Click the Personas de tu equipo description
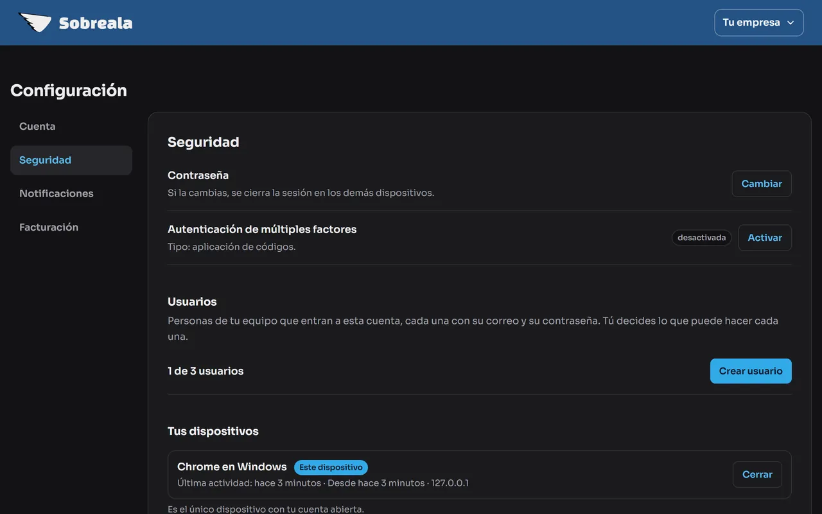 473,328
